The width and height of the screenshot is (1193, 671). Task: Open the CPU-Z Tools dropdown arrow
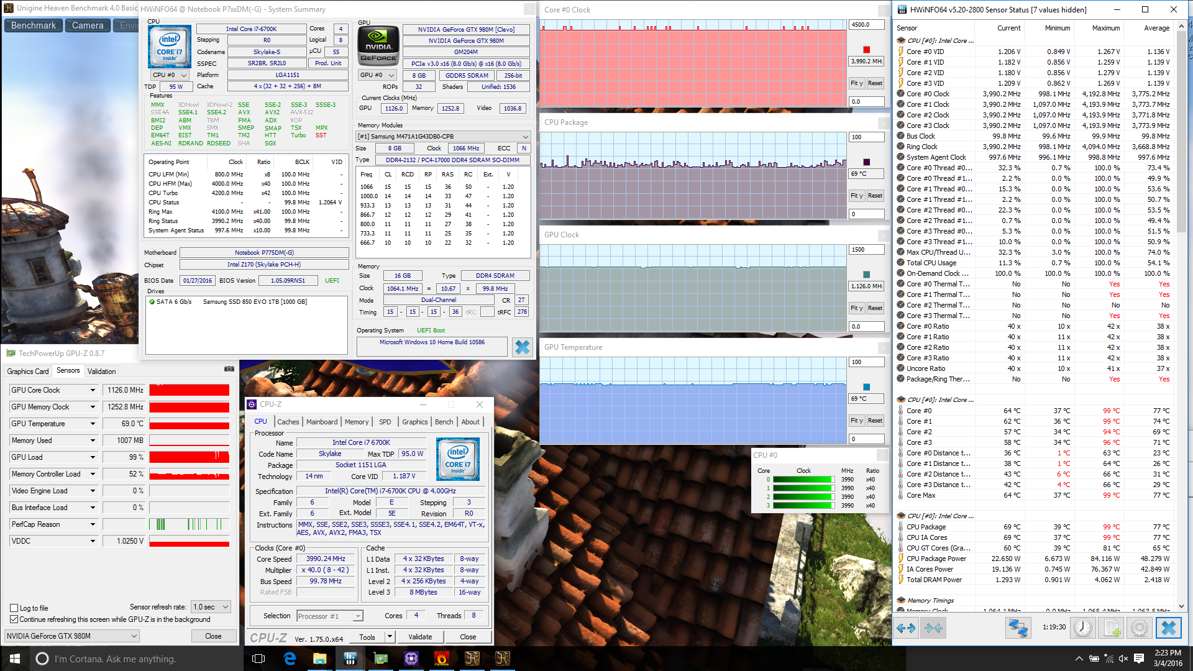[x=390, y=637]
